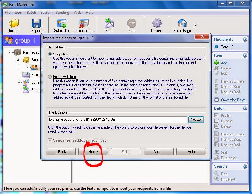The height and width of the screenshot is (194, 252).
Task: Open Options via the gear icon
Action: click(157, 23)
